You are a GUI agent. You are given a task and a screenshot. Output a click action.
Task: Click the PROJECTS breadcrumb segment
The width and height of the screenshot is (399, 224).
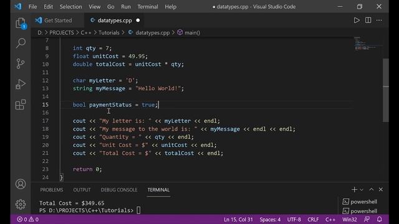[x=61, y=33]
